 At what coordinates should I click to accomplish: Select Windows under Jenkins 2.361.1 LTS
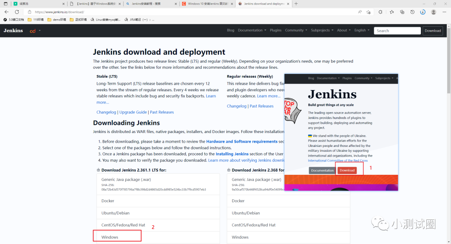pos(158,237)
